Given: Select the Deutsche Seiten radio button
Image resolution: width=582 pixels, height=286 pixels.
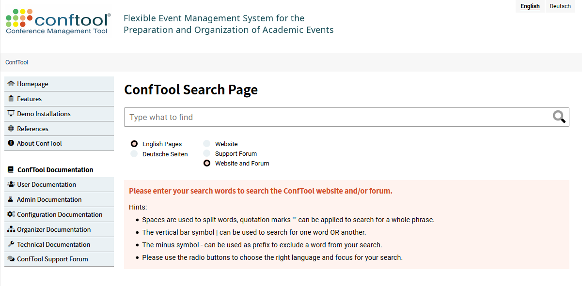Looking at the screenshot, I should 134,154.
